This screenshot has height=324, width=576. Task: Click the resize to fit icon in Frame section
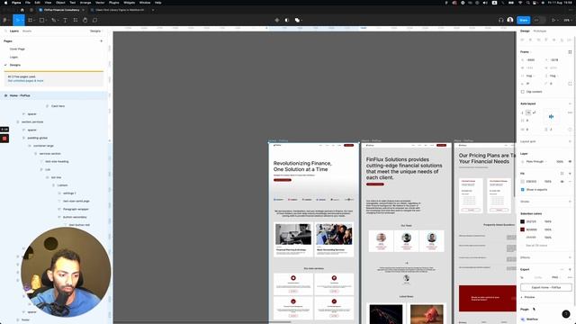(570, 52)
